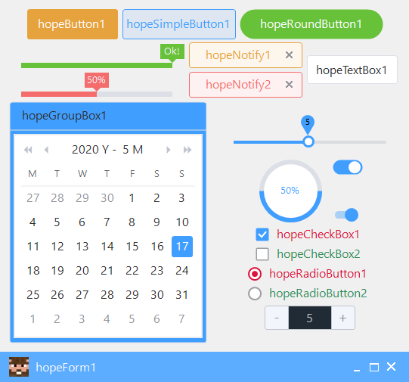This screenshot has width=409, height=382.
Task: Dismiss hopeNotify1 with its X icon
Action: point(289,55)
